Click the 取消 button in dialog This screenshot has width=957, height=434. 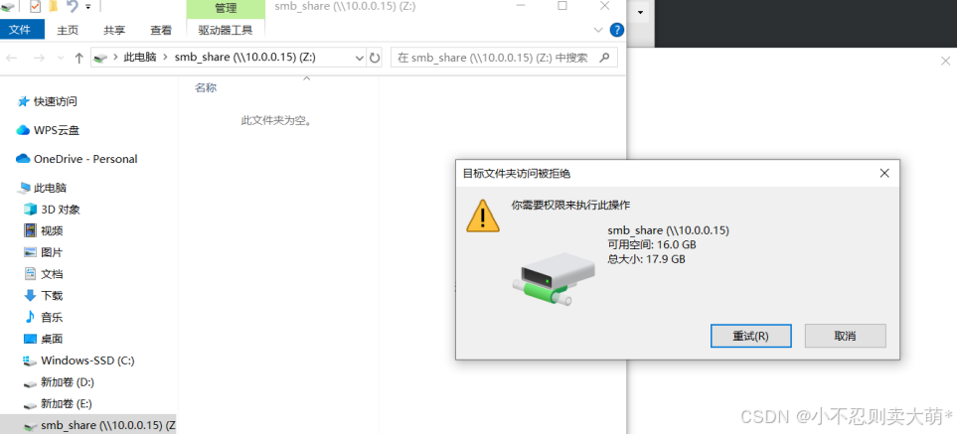coord(846,336)
